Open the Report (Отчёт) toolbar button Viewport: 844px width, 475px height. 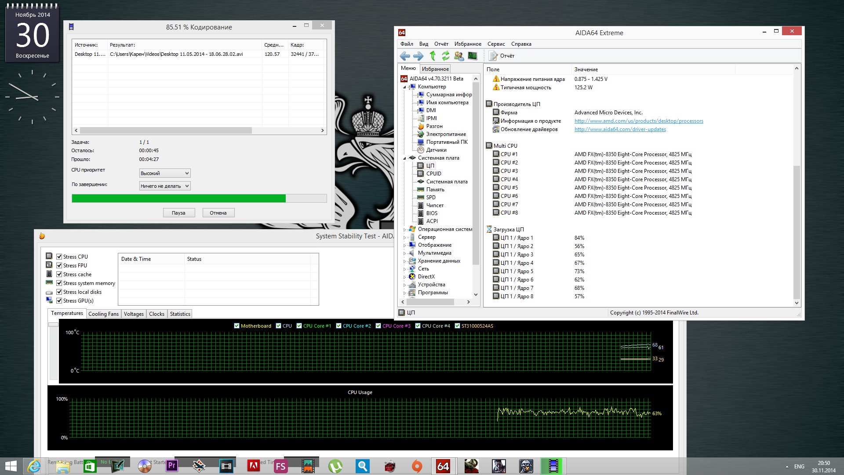(502, 56)
